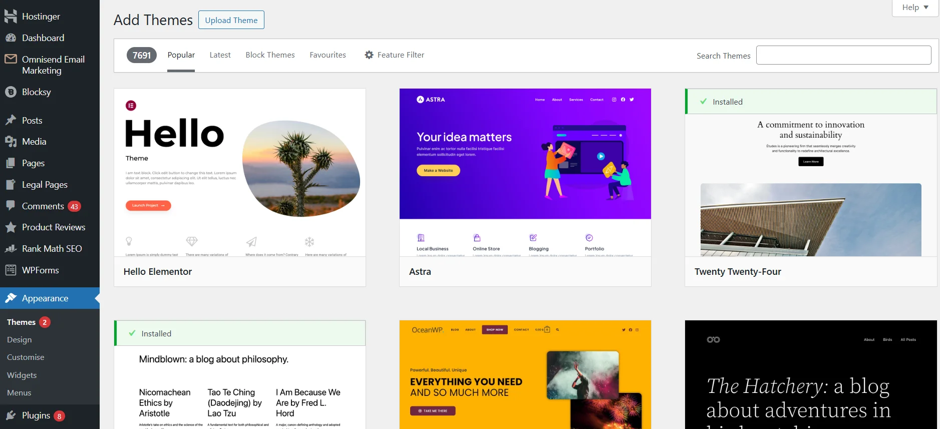The width and height of the screenshot is (940, 429).
Task: Open Media library icon
Action: pyautogui.click(x=11, y=142)
